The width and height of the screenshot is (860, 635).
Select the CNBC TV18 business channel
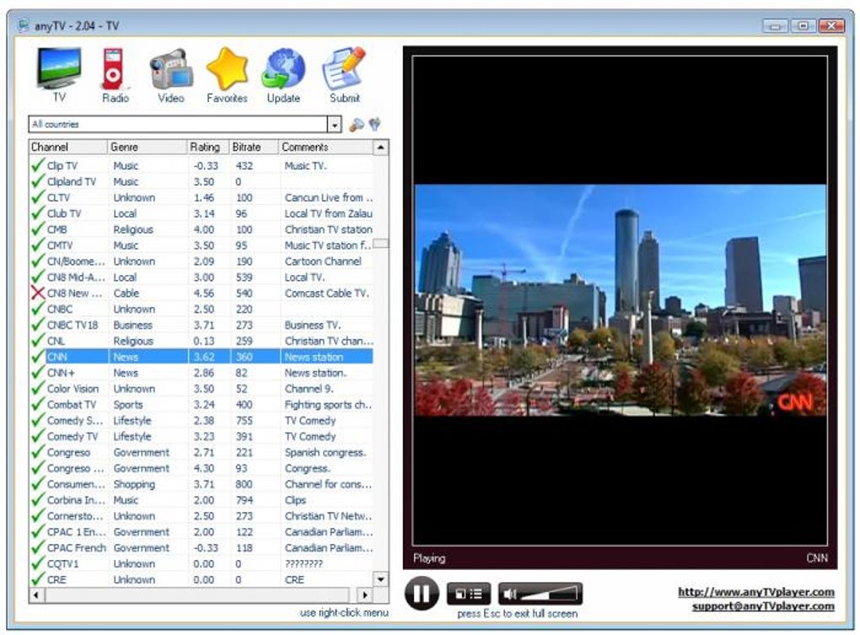click(202, 325)
